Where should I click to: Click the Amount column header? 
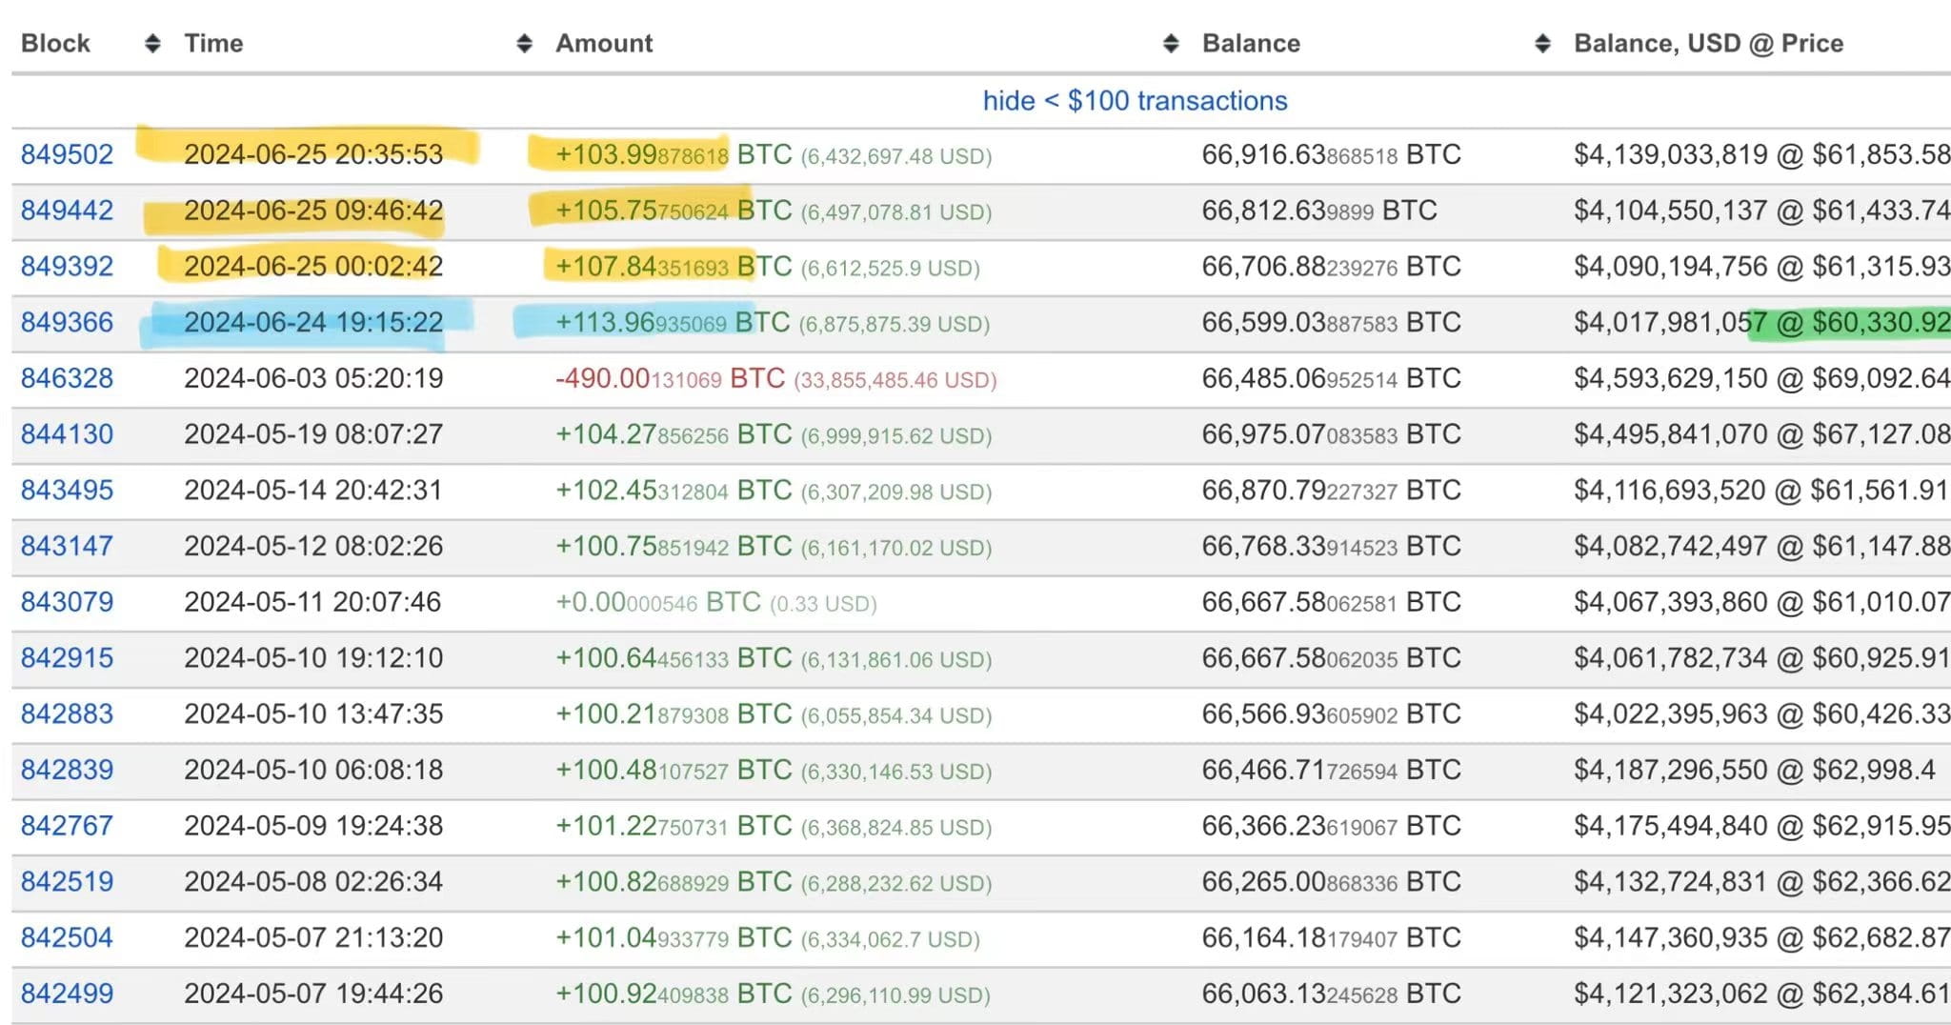604,42
